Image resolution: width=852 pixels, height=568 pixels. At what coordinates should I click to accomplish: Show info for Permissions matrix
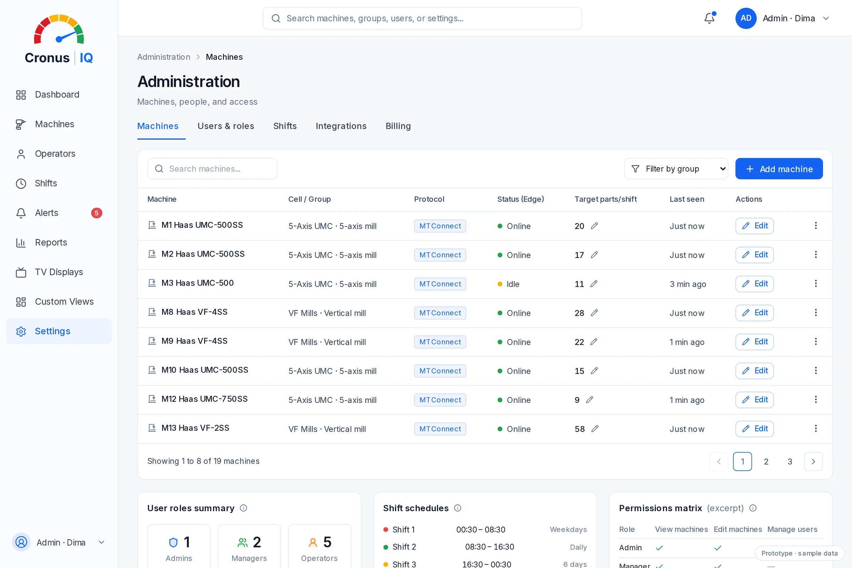[753, 508]
